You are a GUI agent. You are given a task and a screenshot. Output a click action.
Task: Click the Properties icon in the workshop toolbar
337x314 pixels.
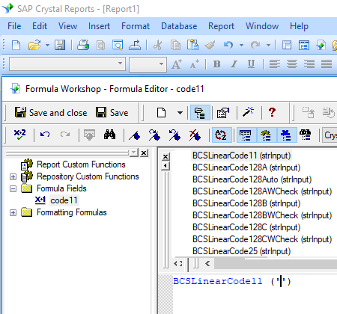pos(223,113)
